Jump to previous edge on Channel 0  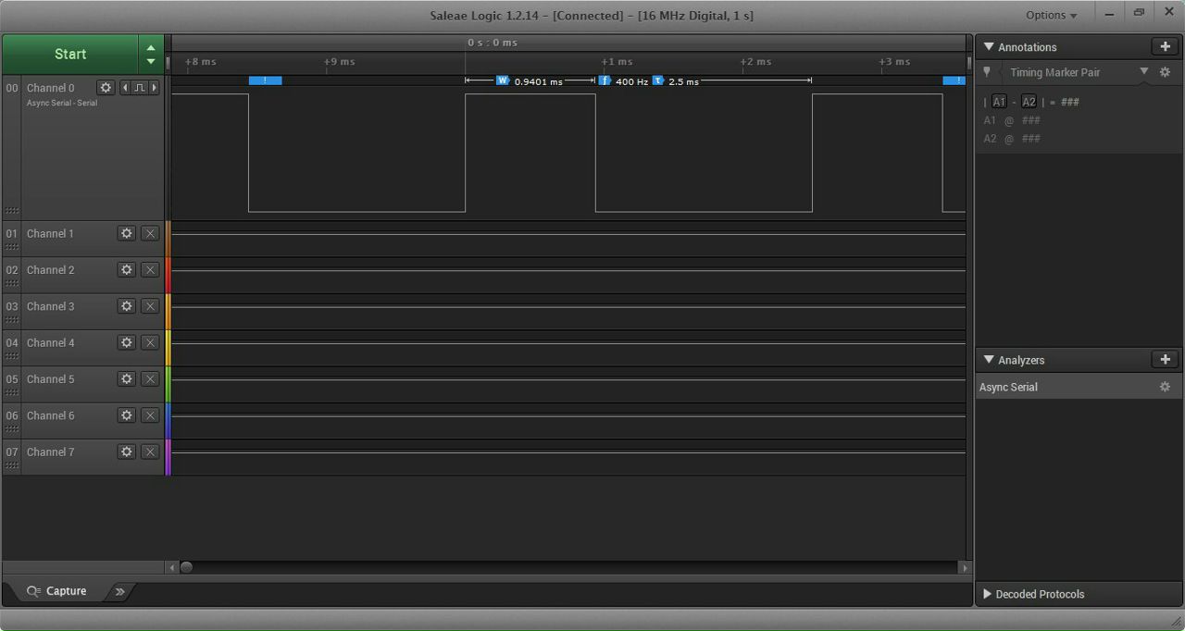point(125,88)
